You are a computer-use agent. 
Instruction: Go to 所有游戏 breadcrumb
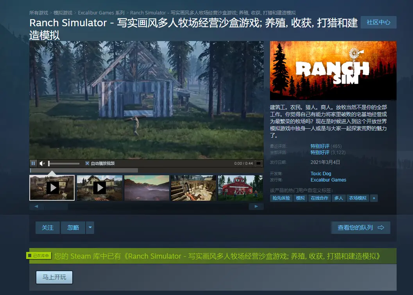click(x=39, y=13)
